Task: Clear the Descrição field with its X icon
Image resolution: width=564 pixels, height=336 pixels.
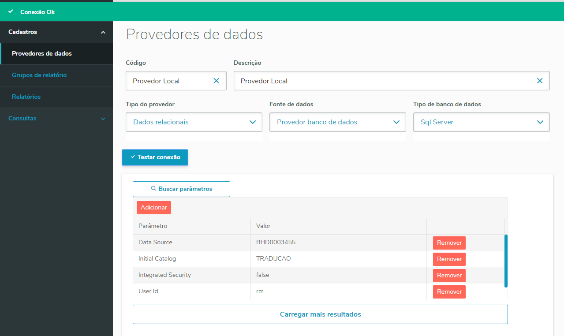Action: point(539,81)
